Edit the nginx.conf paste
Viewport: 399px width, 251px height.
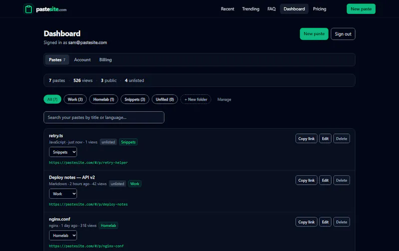pos(325,222)
